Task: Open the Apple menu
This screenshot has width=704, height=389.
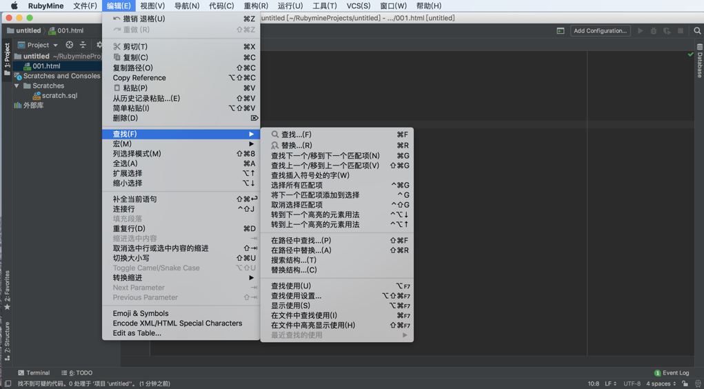Action: [x=14, y=6]
